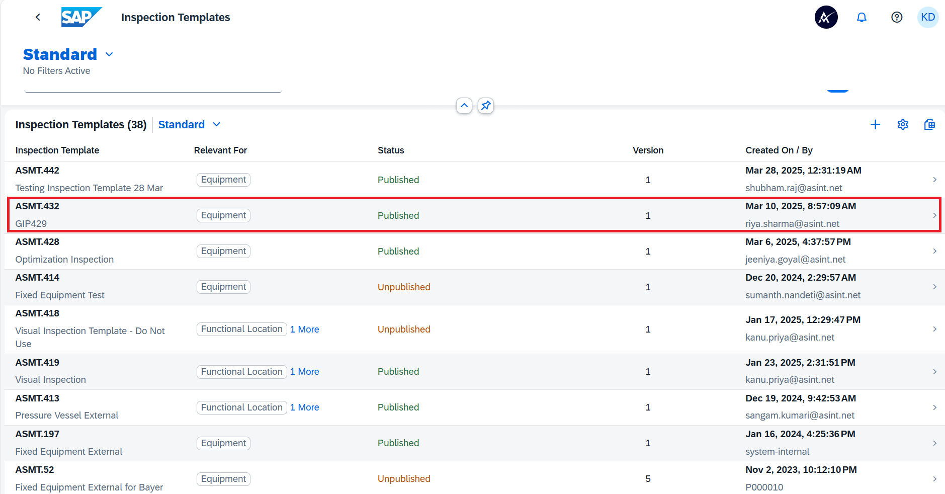This screenshot has height=494, width=945.
Task: Select the ASMT.428 Optimization Inspection text
Action: click(x=64, y=260)
